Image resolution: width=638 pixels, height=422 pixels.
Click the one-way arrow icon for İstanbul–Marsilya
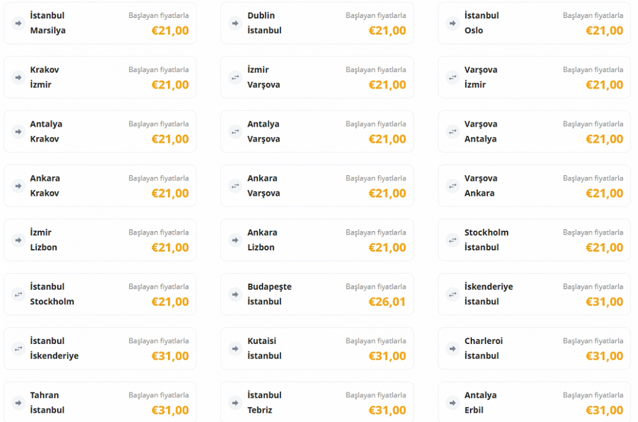pyautogui.click(x=18, y=23)
